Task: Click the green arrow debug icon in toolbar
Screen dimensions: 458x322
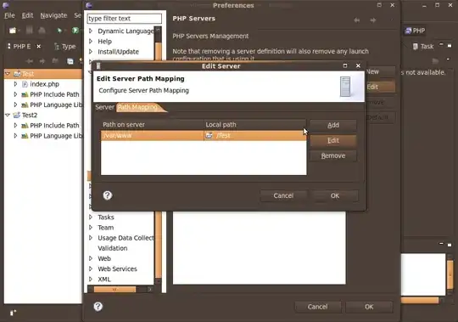Action: point(59,30)
